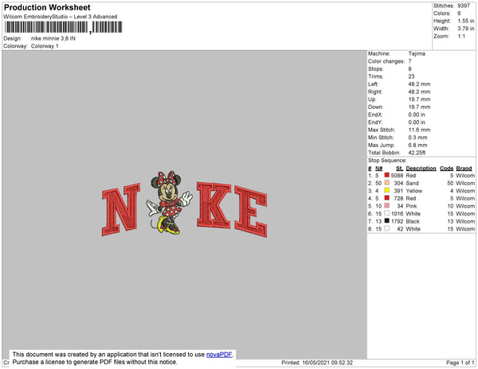Click the stitch count 5088
478x369 pixels.
[x=398, y=176]
